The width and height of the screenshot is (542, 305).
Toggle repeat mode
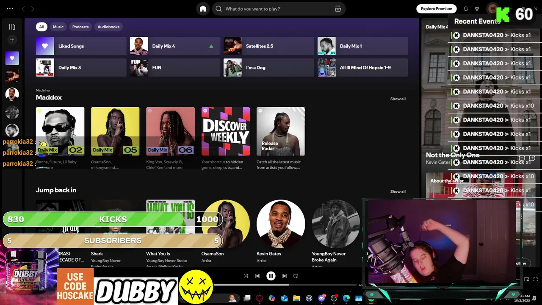[x=296, y=276]
